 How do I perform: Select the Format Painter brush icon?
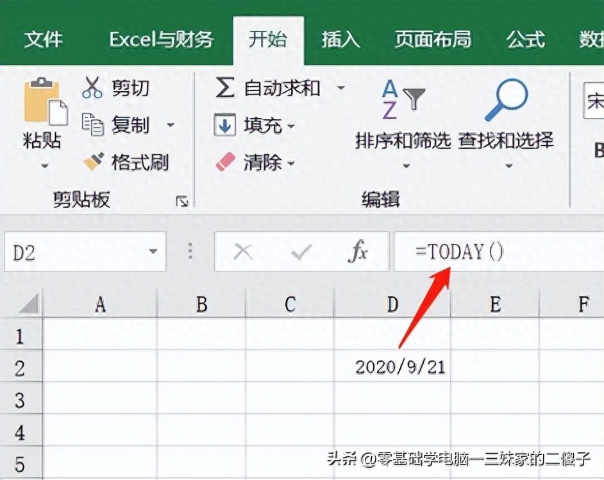click(x=93, y=162)
